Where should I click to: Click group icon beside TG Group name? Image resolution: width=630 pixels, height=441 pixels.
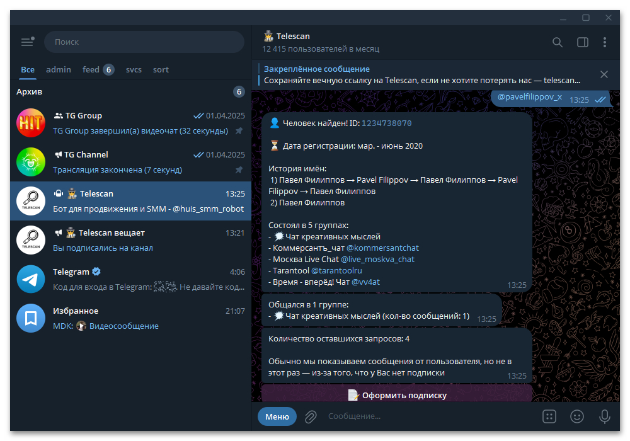pyautogui.click(x=58, y=115)
